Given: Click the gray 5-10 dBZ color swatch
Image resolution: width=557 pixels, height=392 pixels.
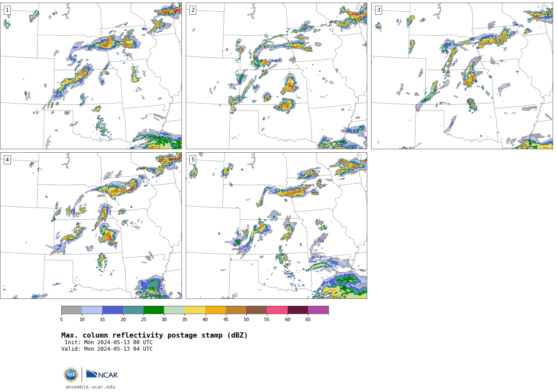Looking at the screenshot, I should 71,310.
